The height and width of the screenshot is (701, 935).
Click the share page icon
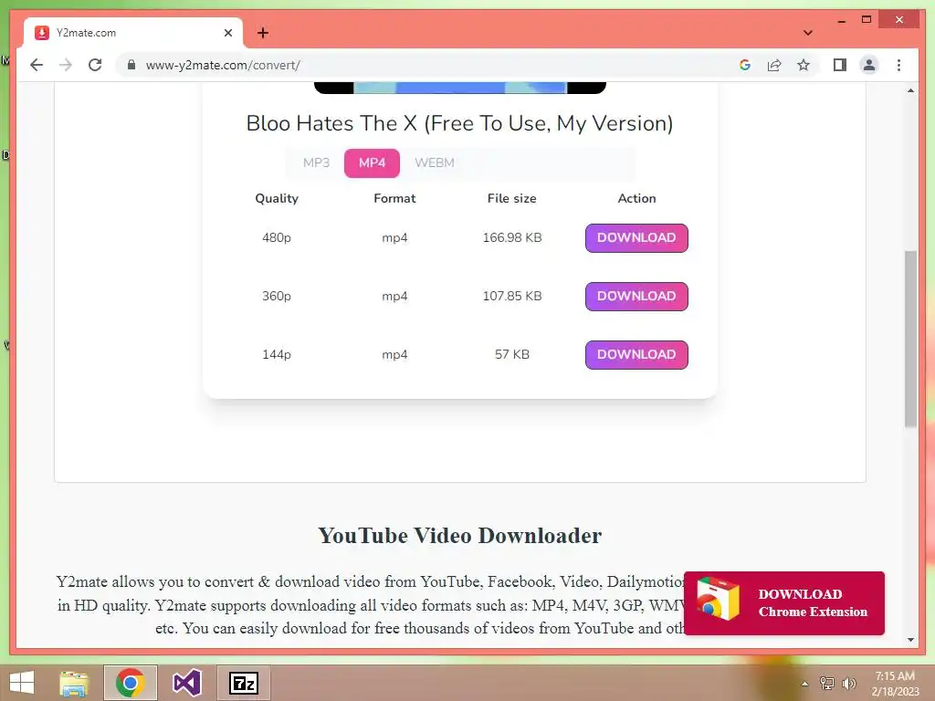(774, 65)
